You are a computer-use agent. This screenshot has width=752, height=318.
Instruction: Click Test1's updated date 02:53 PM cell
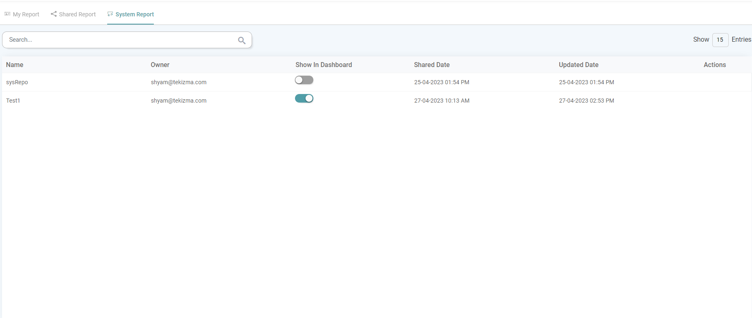pyautogui.click(x=586, y=101)
